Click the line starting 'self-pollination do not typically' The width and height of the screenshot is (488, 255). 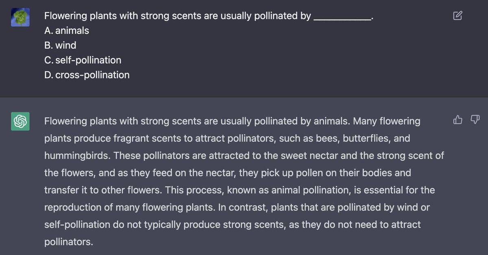pos(233,224)
